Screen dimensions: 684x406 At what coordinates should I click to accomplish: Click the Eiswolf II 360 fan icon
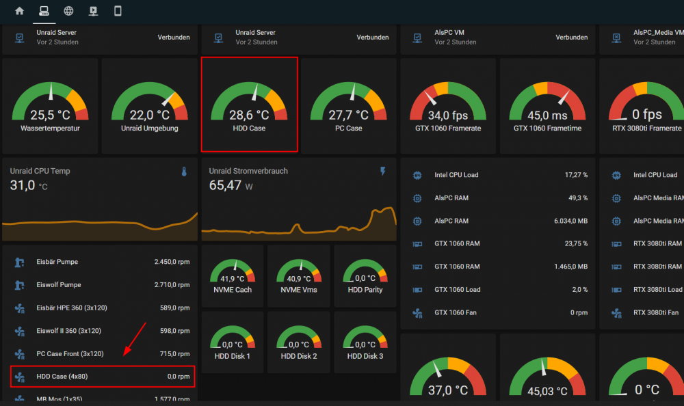point(19,331)
